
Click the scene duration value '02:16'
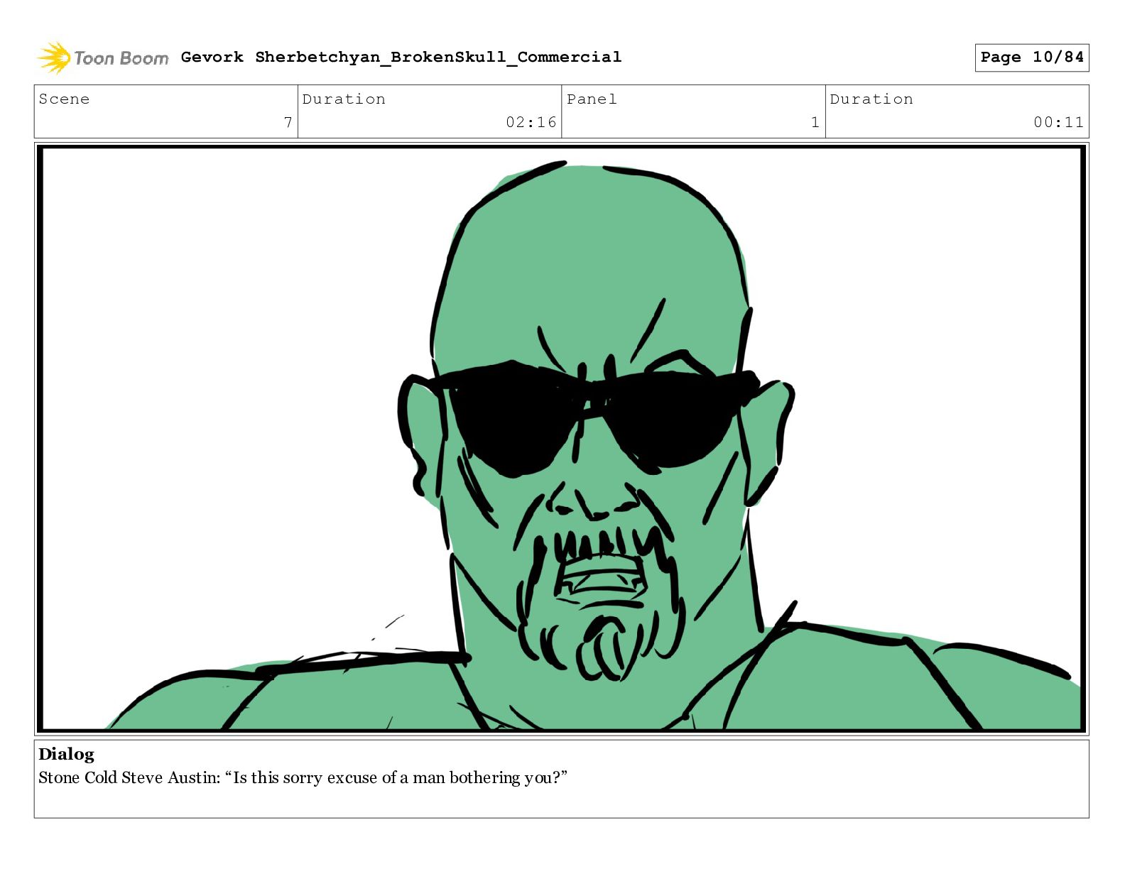pos(531,122)
